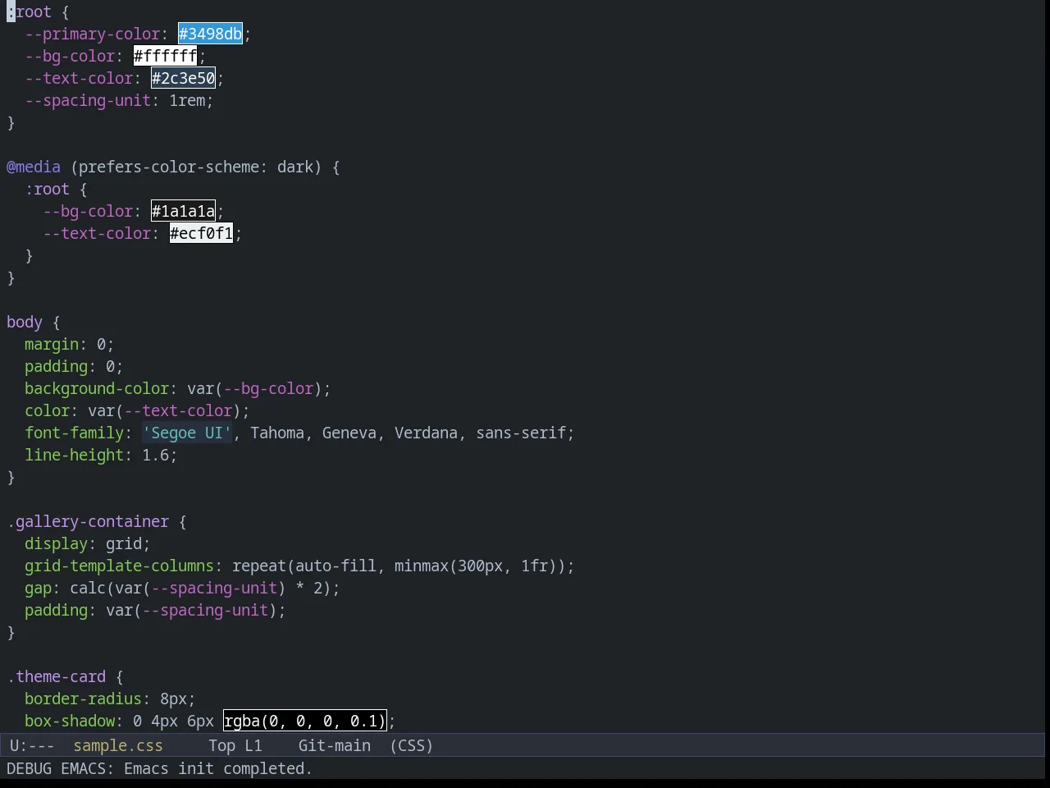Click the #3498db primary color value
The height and width of the screenshot is (788, 1050).
[x=210, y=34]
